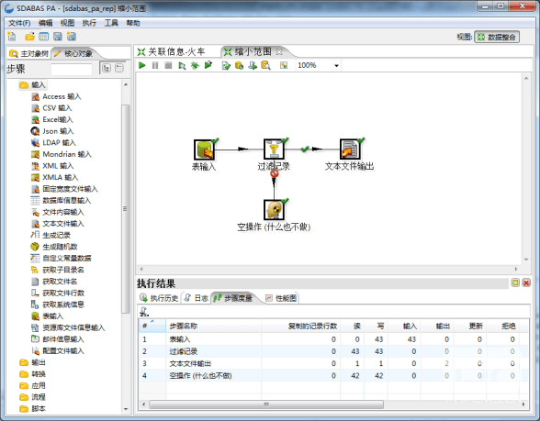Screen dimensions: 540x421
Task: Open file with the folder toolbar icon
Action: click(30, 37)
